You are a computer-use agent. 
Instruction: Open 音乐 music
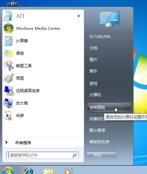[93, 71]
